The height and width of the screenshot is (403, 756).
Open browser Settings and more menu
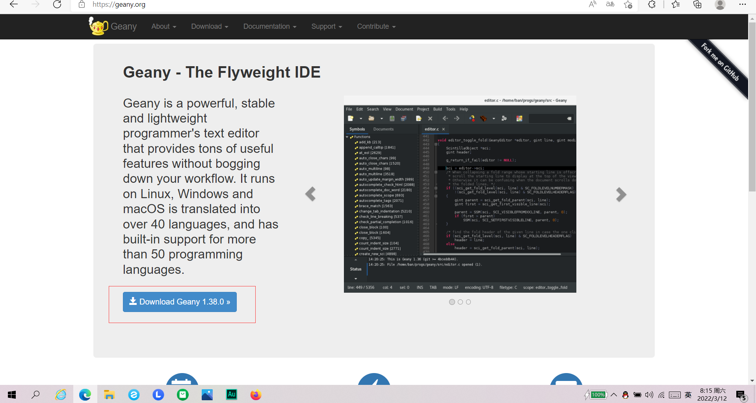tap(743, 4)
